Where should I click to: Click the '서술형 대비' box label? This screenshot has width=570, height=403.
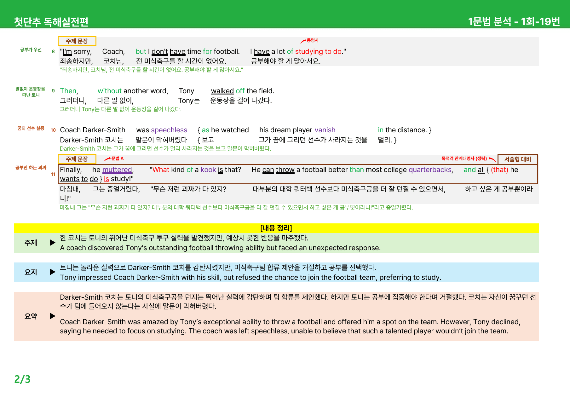click(518, 159)
